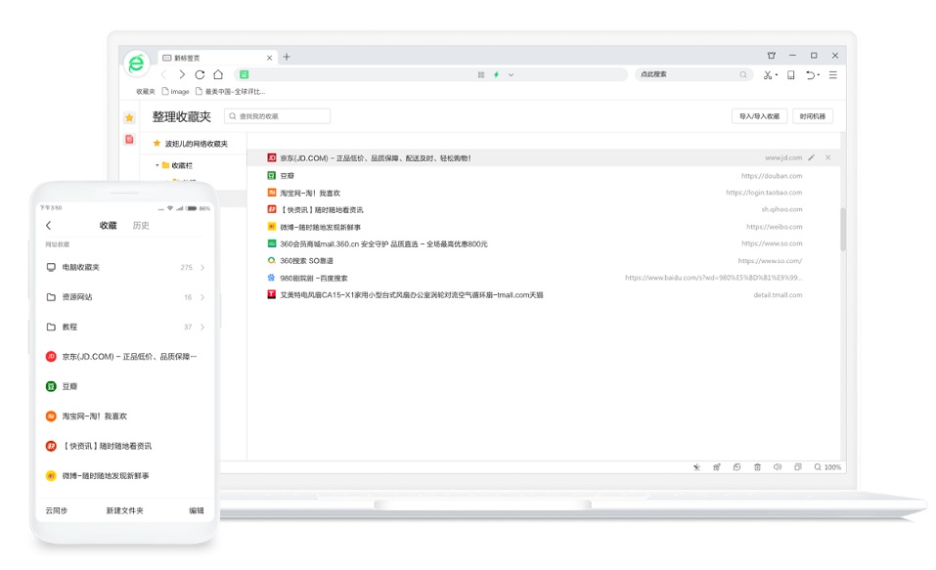Tap 编辑 on phone bottom bar
Viewport: 936px width, 570px height.
point(197,511)
